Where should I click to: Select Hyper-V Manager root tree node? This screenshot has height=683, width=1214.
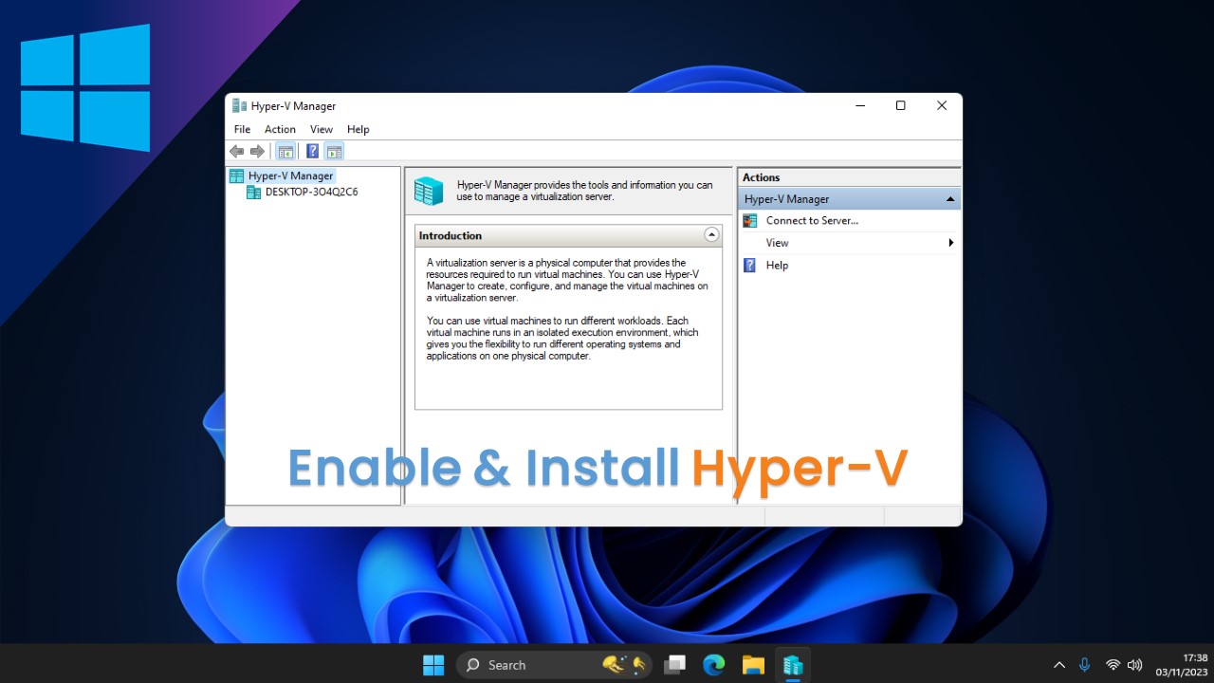point(290,175)
